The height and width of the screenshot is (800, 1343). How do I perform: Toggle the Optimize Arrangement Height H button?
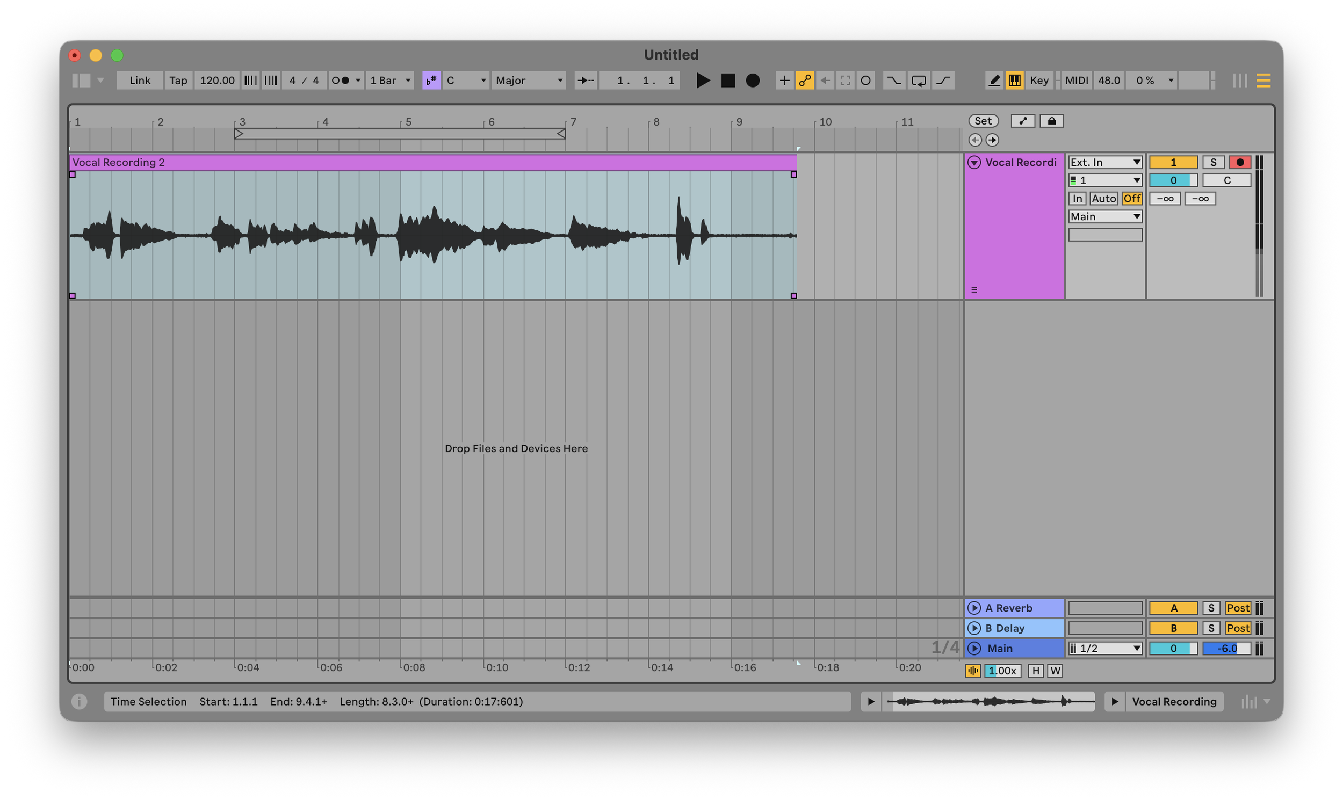tap(1036, 670)
